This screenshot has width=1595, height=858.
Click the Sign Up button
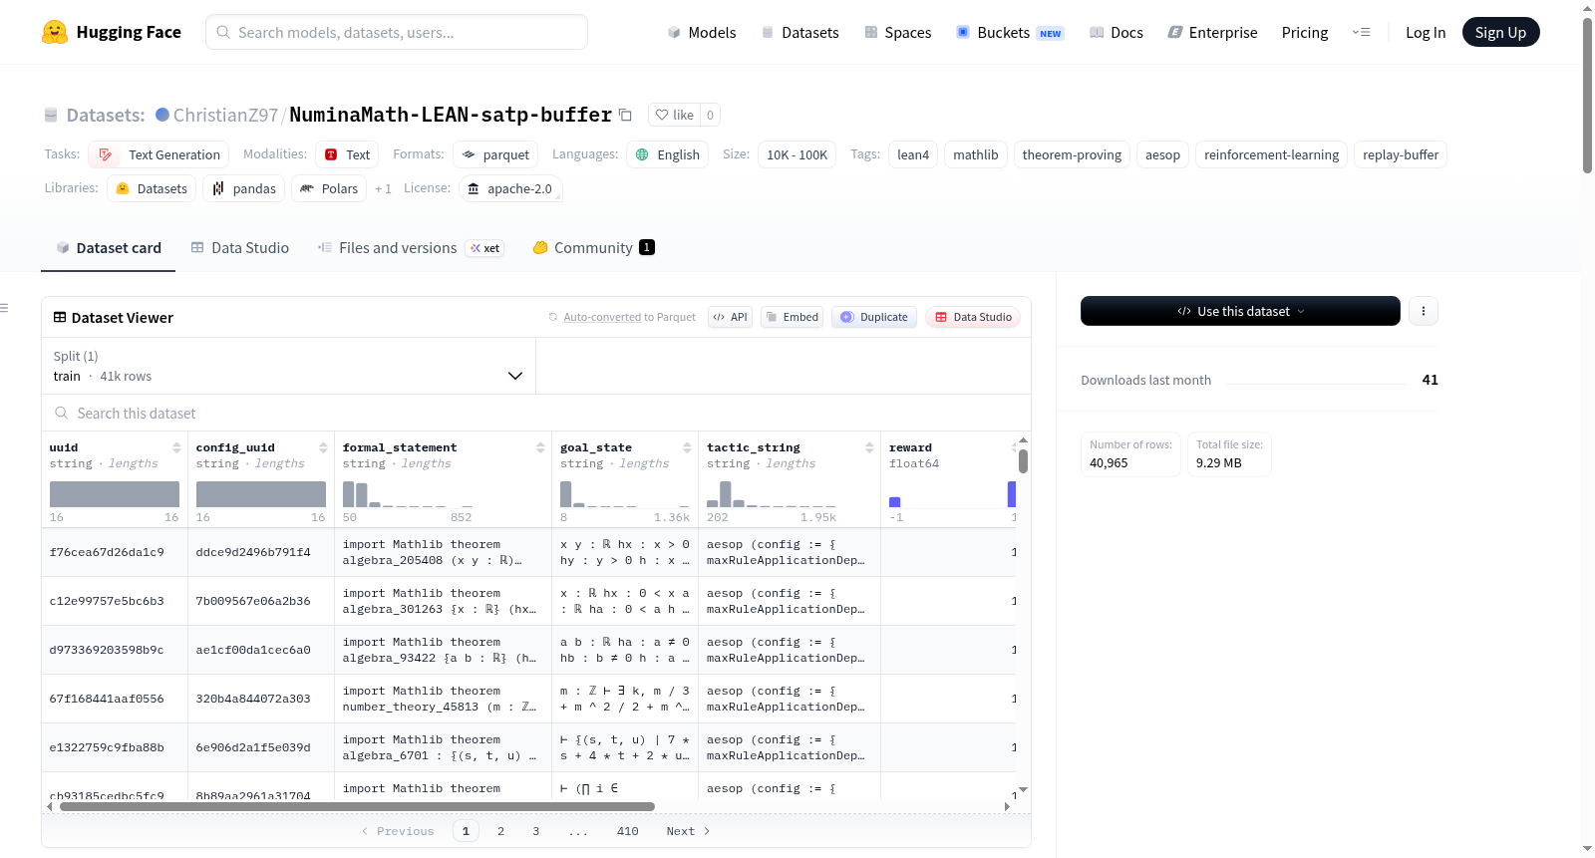click(x=1500, y=32)
